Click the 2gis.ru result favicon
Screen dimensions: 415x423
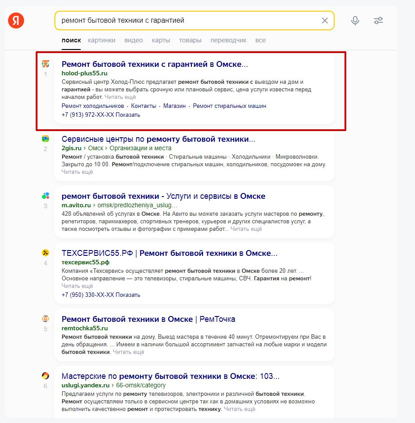pos(46,139)
